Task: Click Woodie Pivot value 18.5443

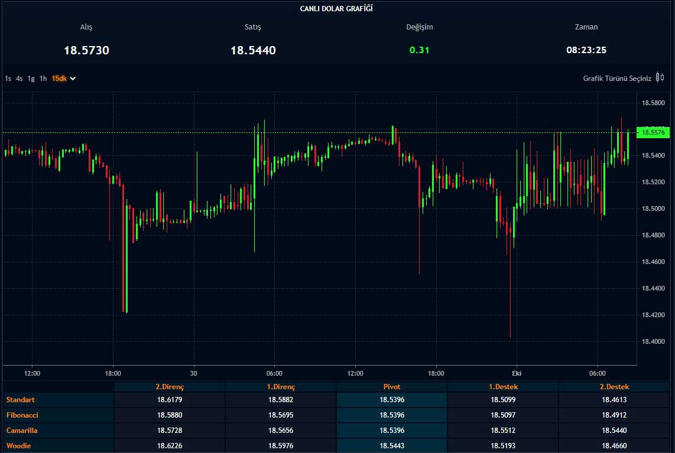Action: [x=392, y=446]
